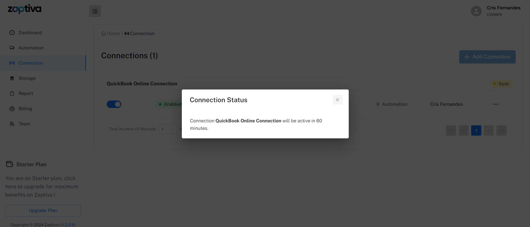Go to the last page of records
This screenshot has width=530, height=227.
click(x=501, y=131)
